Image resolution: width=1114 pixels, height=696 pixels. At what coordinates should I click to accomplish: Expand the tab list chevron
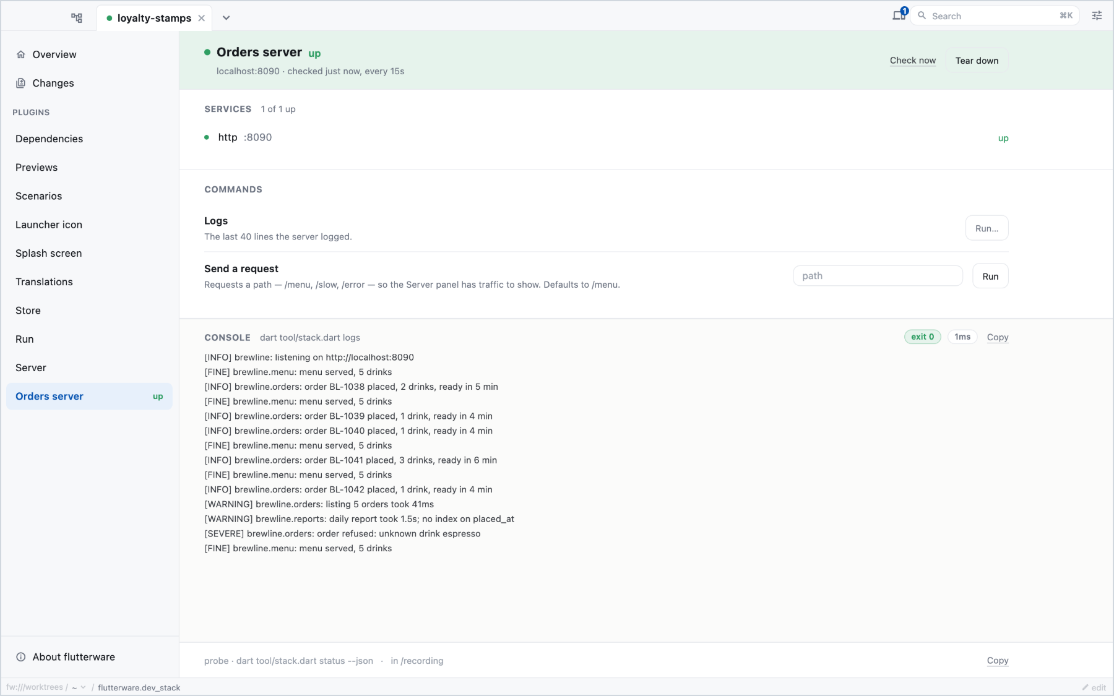click(227, 18)
